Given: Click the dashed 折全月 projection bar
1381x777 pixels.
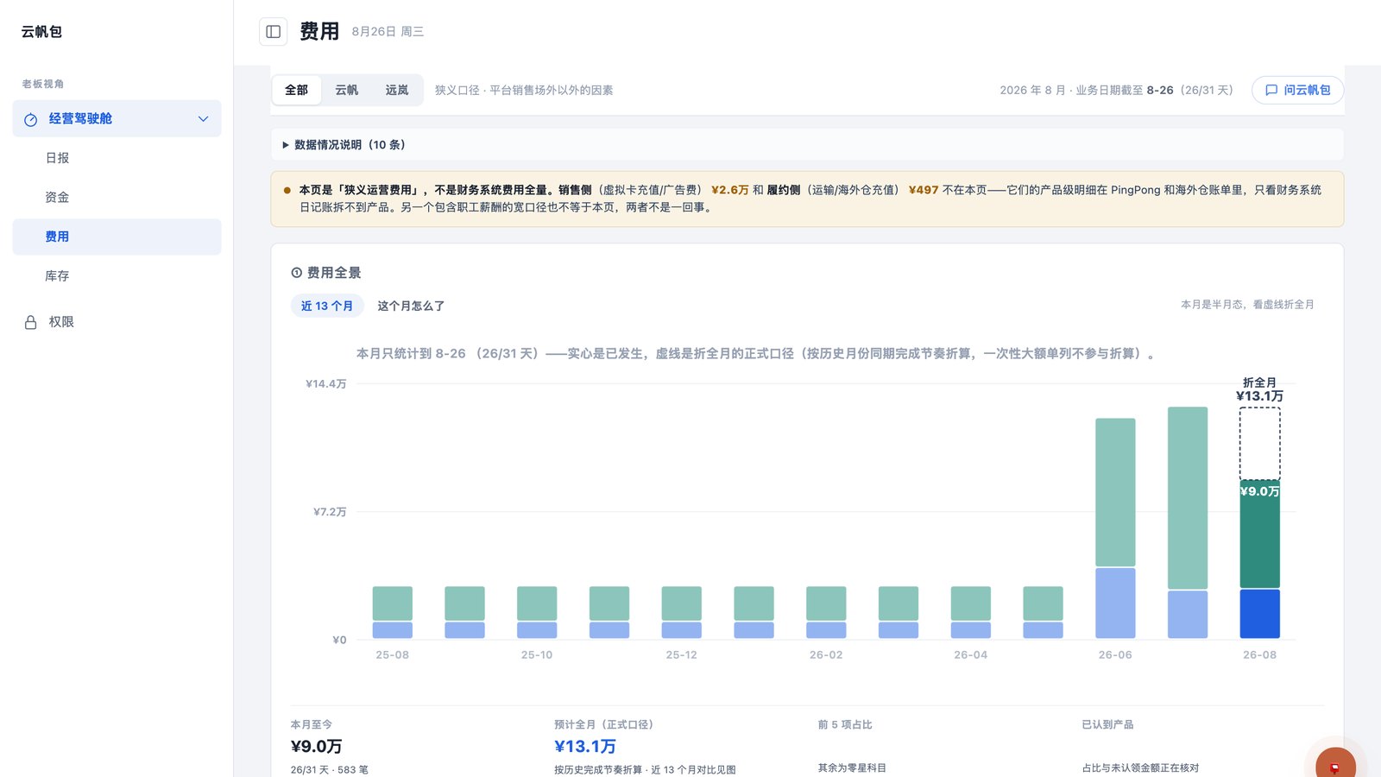Looking at the screenshot, I should [x=1259, y=444].
